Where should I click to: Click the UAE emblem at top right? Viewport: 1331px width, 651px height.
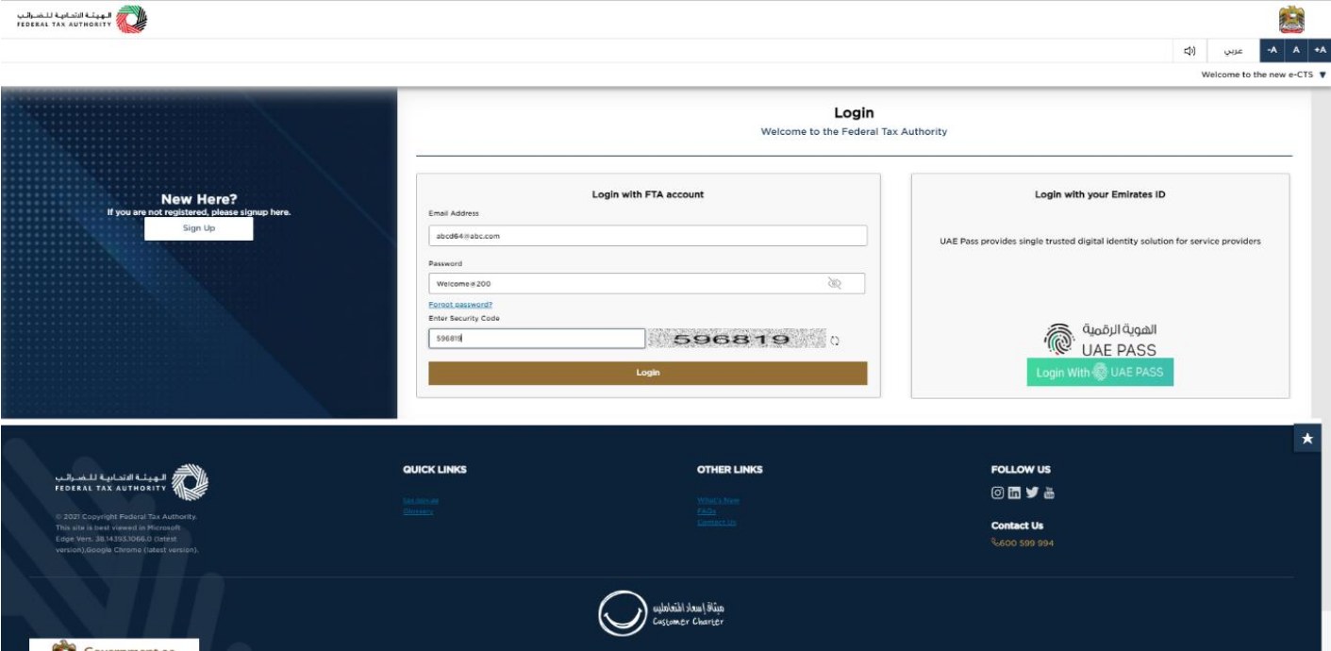tap(1290, 19)
